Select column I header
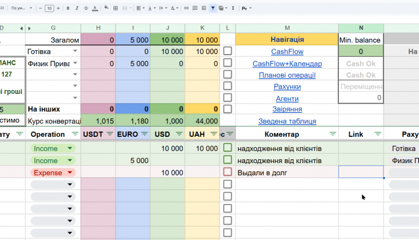Screen dimensions: 419x240 tap(133, 28)
